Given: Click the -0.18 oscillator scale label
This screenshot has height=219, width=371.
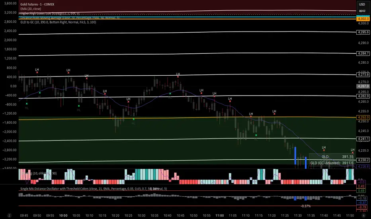Looking at the screenshot, I should pos(362,198).
